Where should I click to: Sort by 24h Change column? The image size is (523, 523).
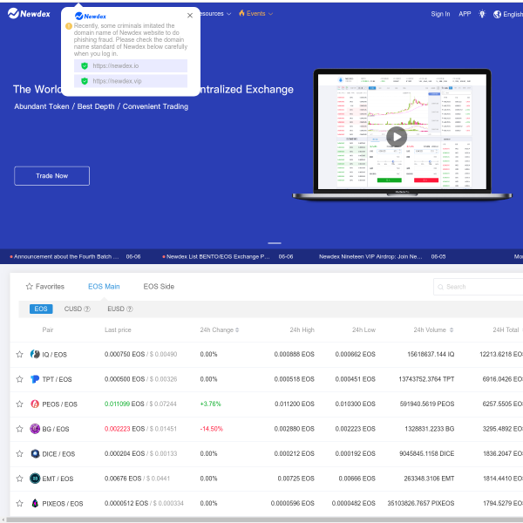(220, 330)
